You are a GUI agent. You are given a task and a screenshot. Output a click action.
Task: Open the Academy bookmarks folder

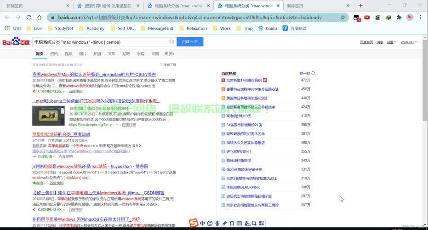click(x=92, y=28)
